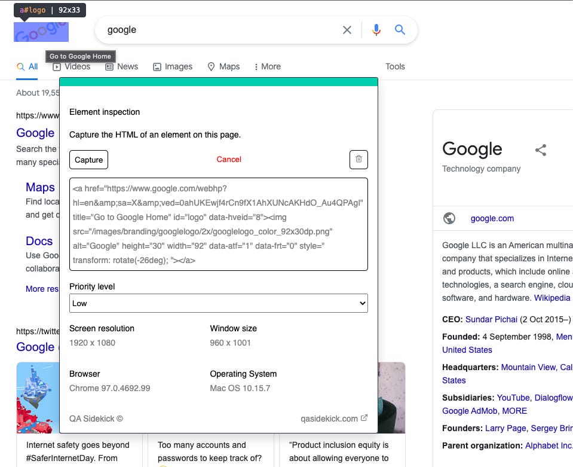
Task: Click the Technology company subtitle
Action: click(481, 169)
